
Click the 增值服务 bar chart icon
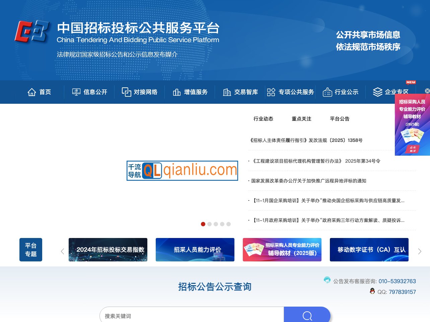177,92
